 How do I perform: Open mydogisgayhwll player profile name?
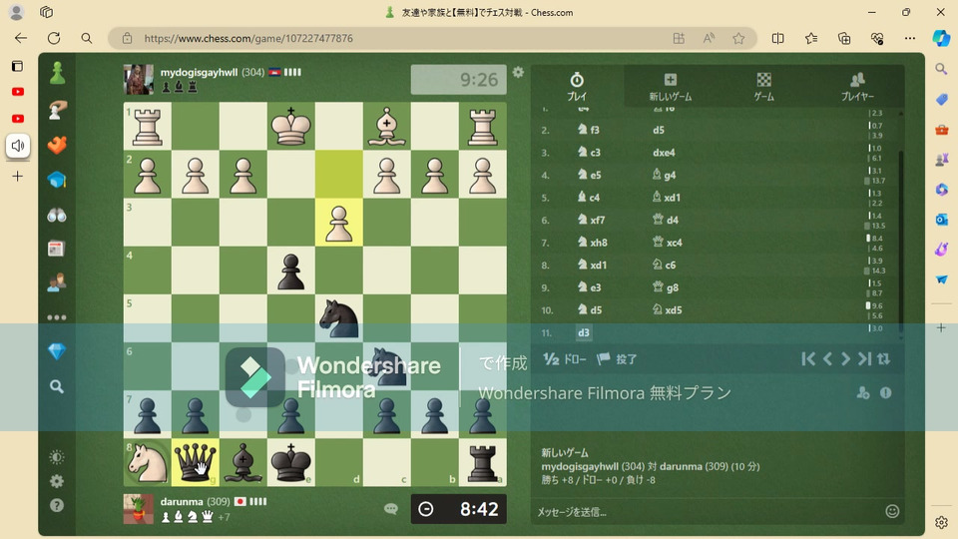click(200, 72)
